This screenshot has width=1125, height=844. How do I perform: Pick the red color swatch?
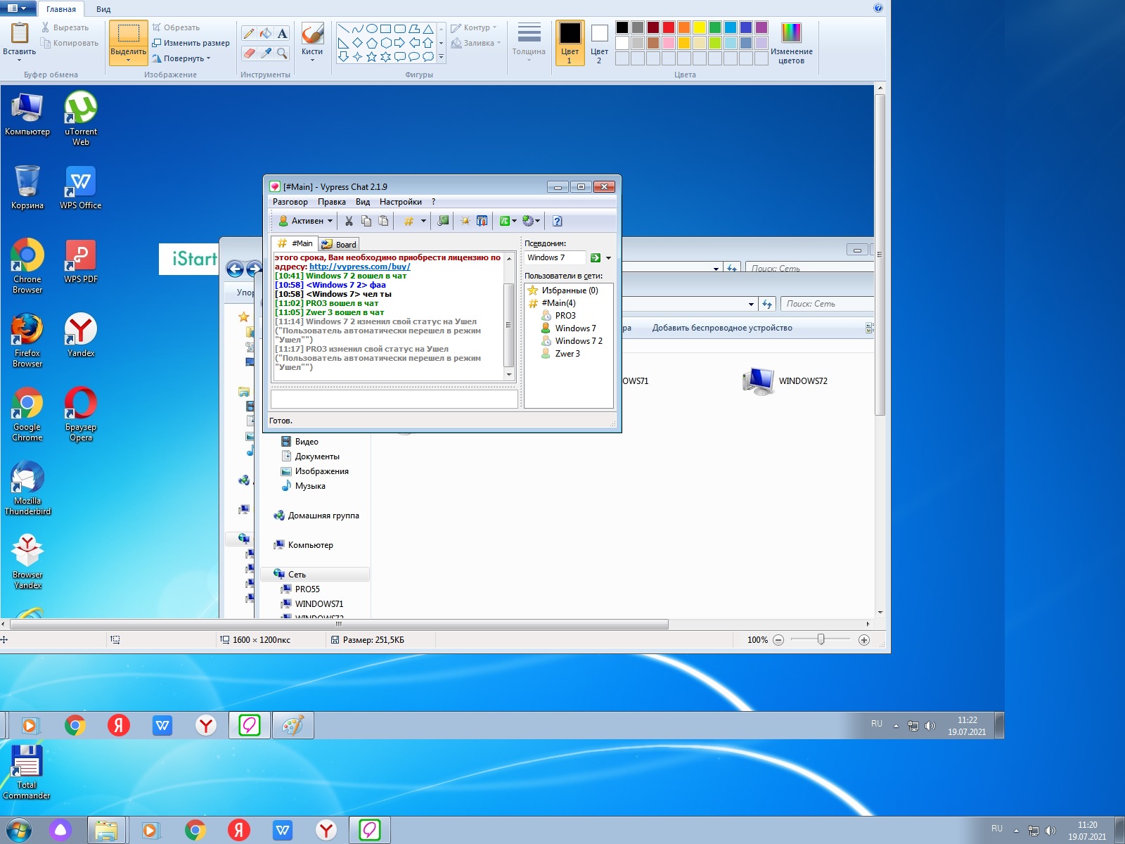tap(669, 27)
